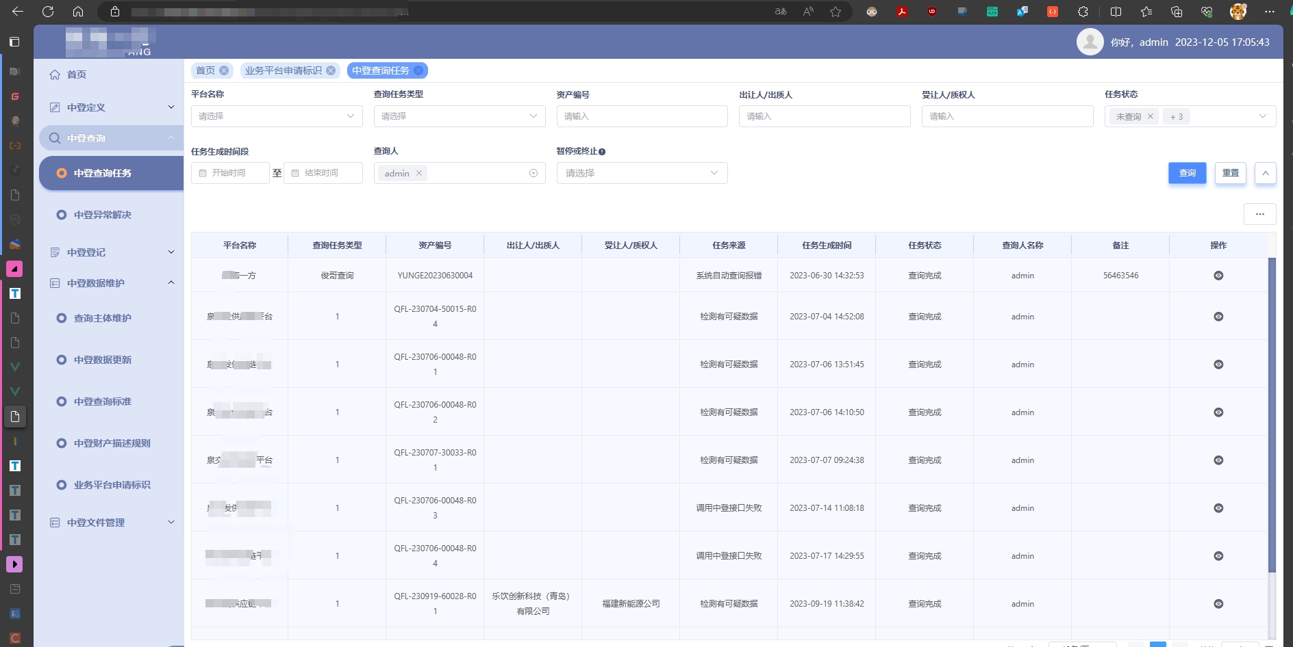Screen dimensions: 1293x647
Task: Focus the 出让人/出质人 input field
Action: (825, 116)
